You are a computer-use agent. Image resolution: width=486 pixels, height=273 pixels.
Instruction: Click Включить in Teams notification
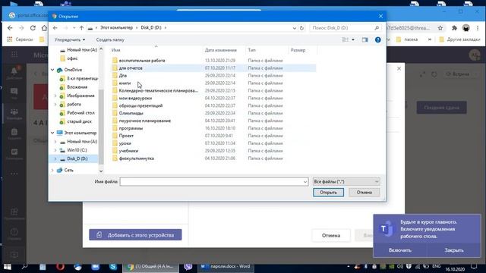400,250
